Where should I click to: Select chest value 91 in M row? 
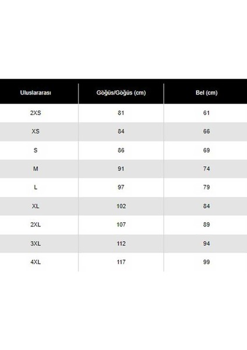coord(121,169)
